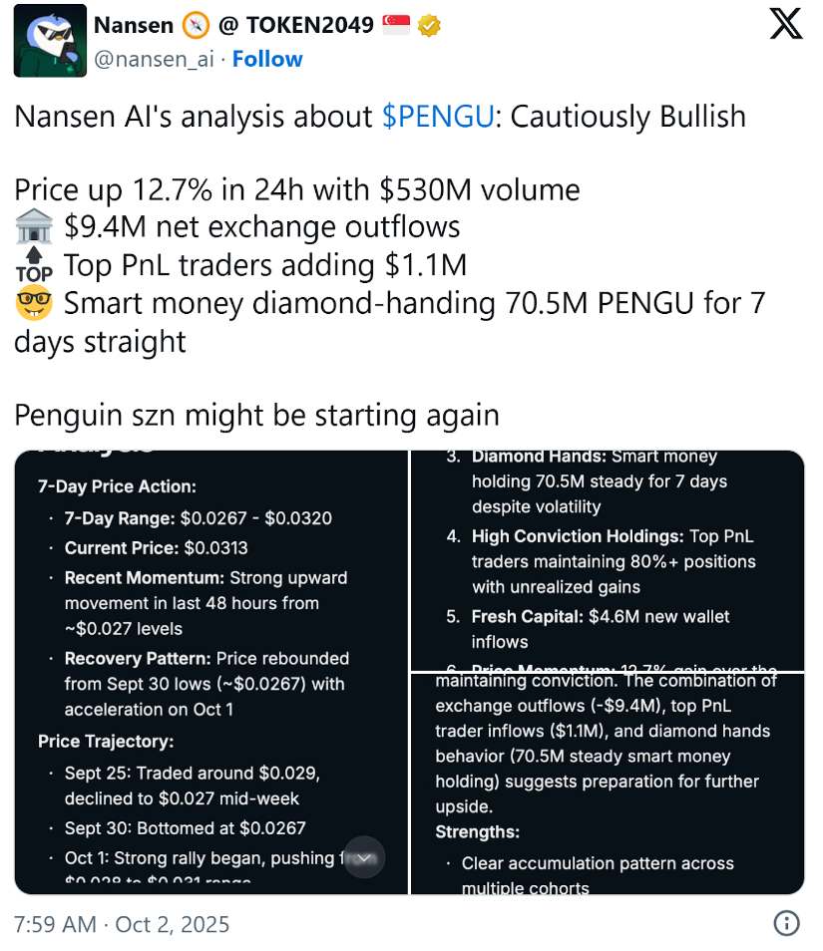
Task: Click the "Penguin szn" tweet text
Action: [x=256, y=414]
